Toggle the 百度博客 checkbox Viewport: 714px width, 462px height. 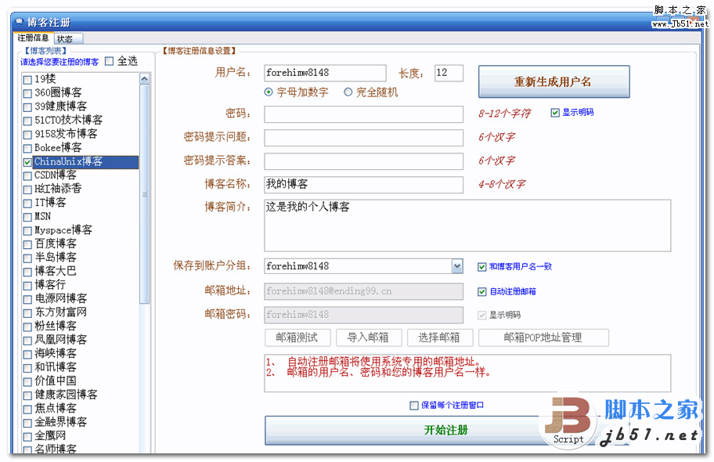click(27, 244)
